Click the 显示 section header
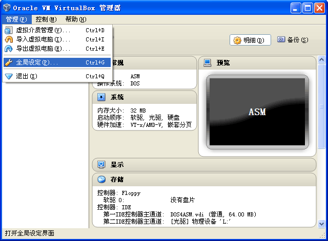Screen dimensions: 328x241 (x=204, y=165)
